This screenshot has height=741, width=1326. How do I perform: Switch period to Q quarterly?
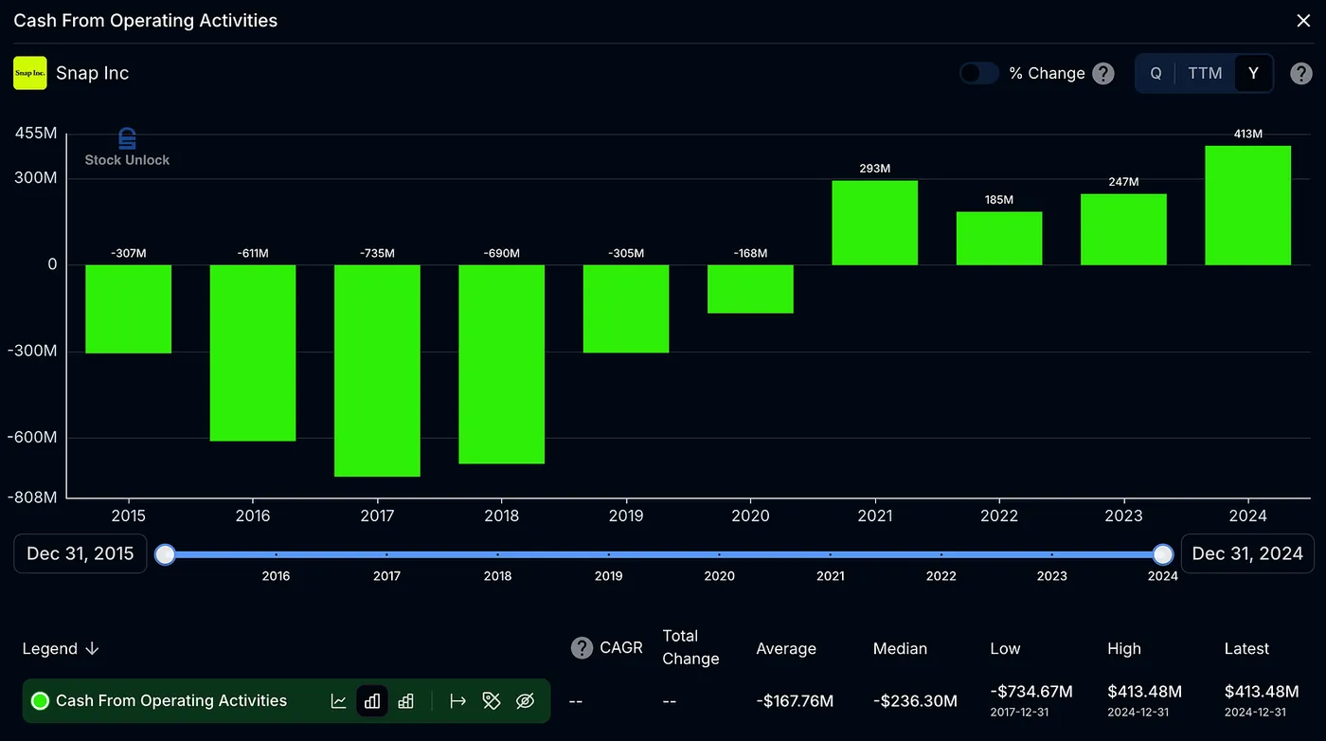click(x=1156, y=73)
